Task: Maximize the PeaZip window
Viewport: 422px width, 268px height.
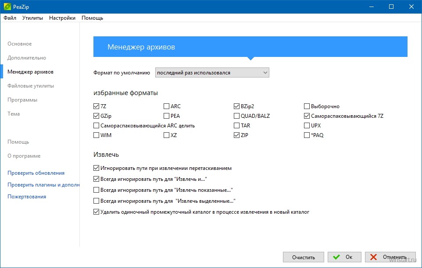Action: tap(391, 7)
